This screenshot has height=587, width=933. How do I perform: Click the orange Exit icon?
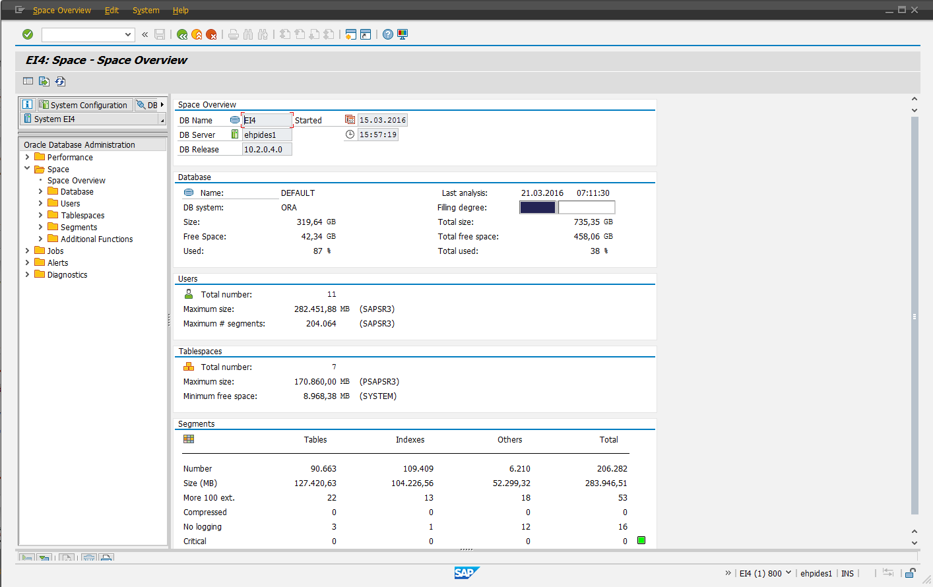[197, 34]
